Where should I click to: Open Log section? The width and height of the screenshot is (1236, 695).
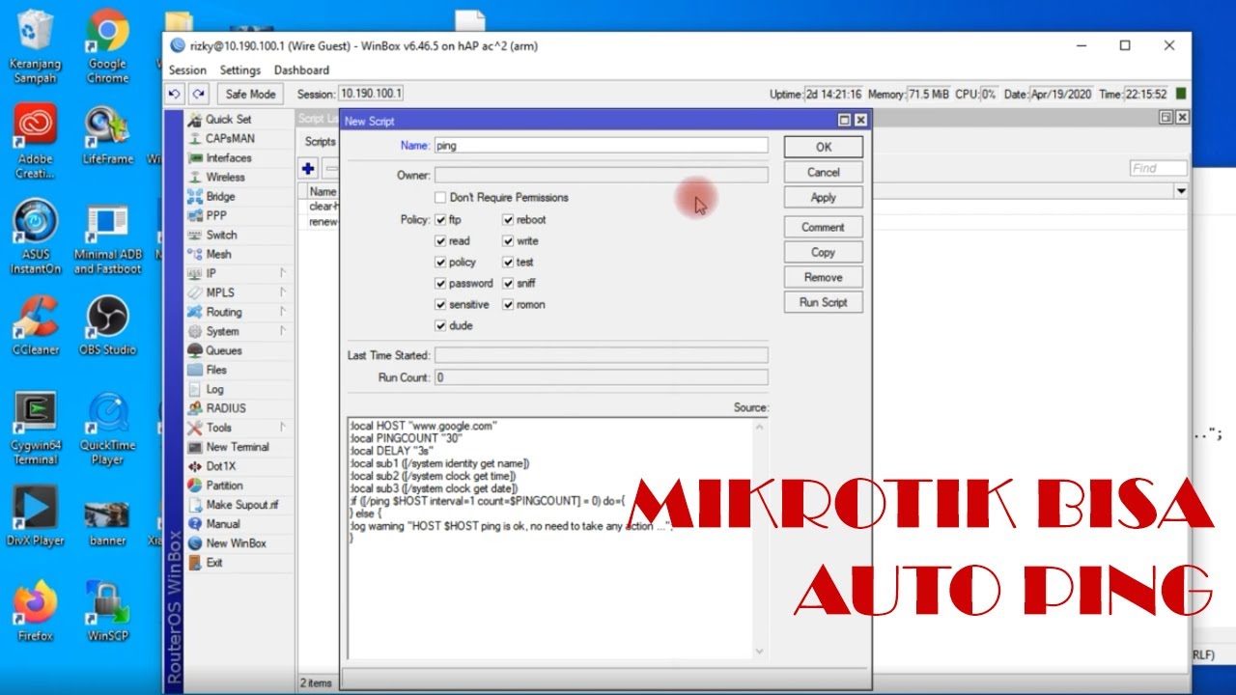coord(214,389)
